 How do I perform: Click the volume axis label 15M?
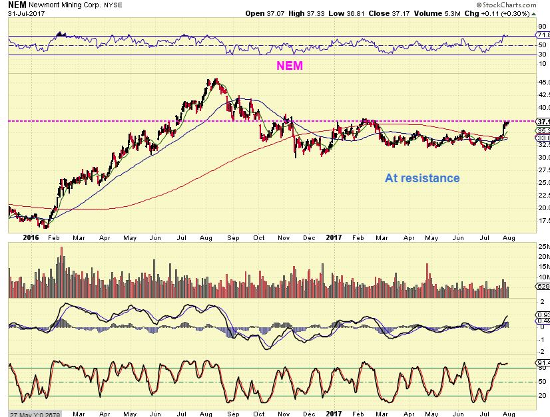click(544, 266)
